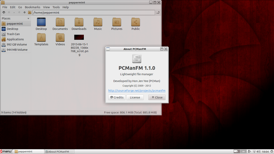Viewport: 274px width, 154px height.
Task: Click the '9 items (14 hidden)' status text
Action: (x=14, y=113)
